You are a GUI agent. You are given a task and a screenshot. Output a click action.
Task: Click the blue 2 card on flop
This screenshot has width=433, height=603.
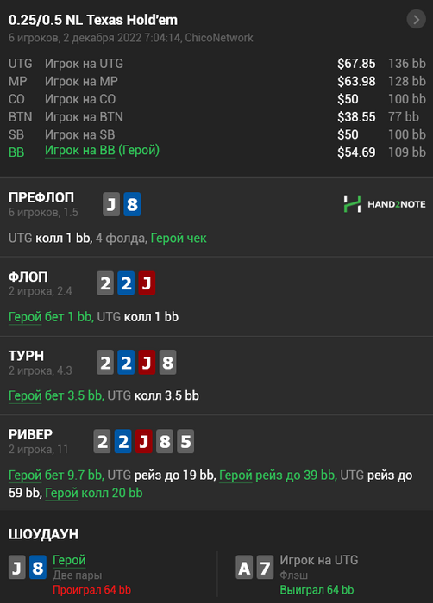(126, 283)
